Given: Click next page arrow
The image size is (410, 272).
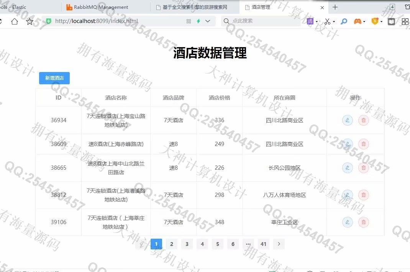Looking at the screenshot, I should click(279, 244).
